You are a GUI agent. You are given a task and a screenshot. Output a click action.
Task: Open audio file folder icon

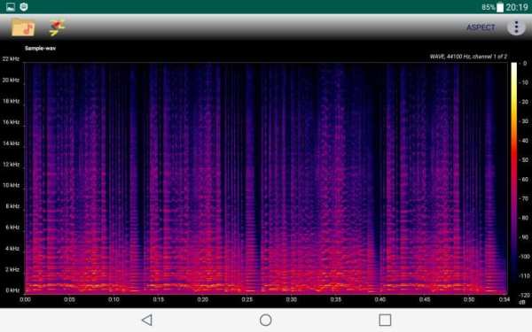click(23, 27)
